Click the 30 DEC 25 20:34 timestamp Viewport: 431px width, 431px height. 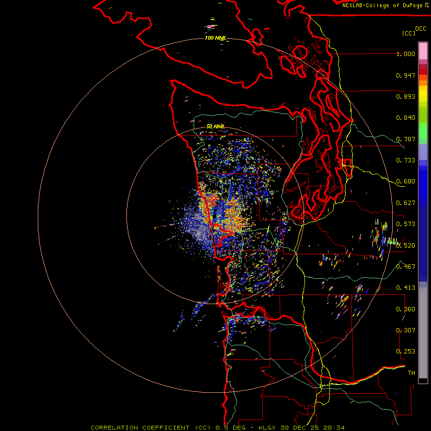coord(313,428)
